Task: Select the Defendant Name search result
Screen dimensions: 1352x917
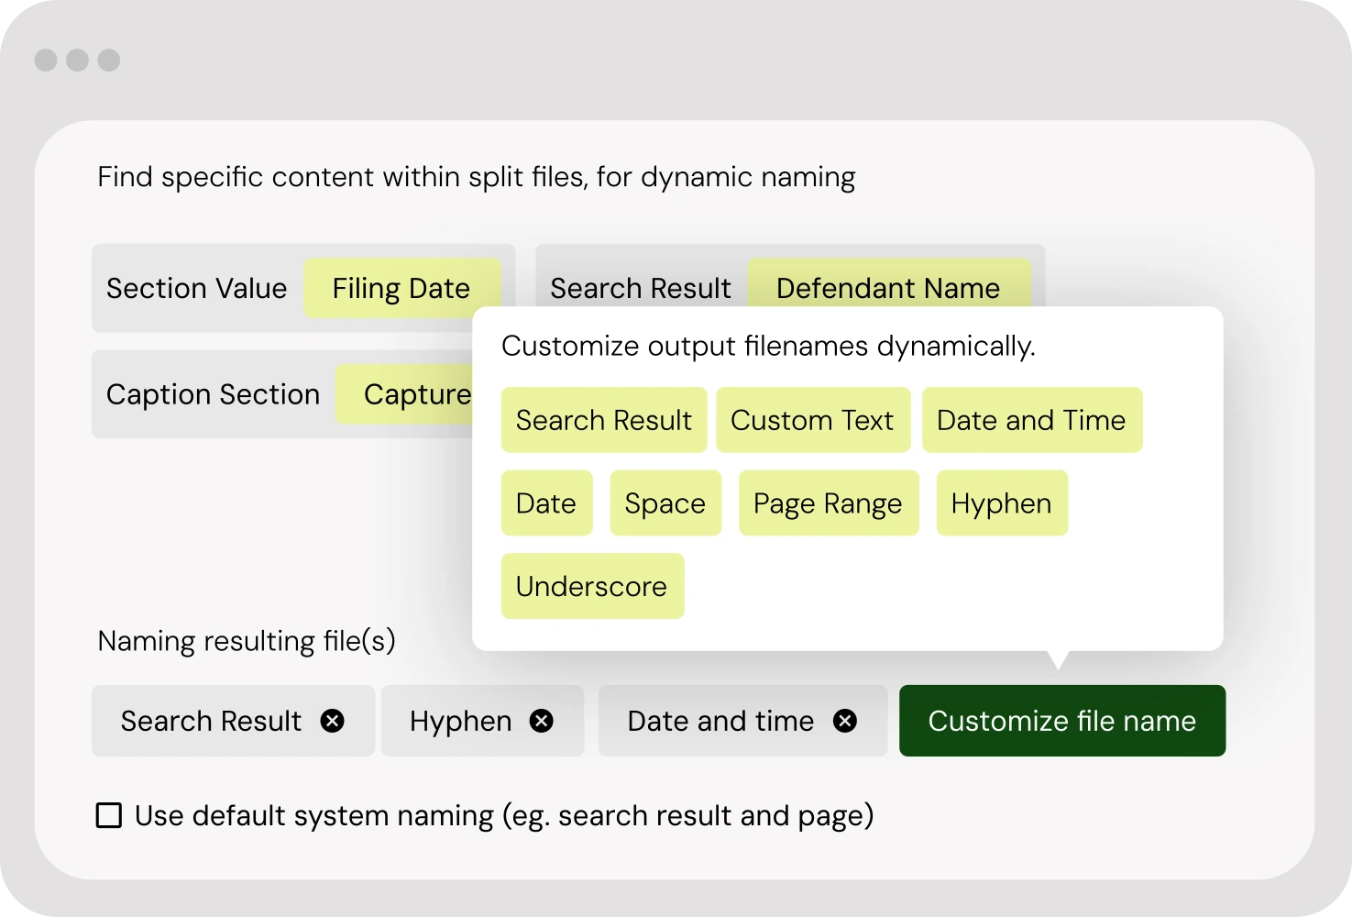Action: (x=887, y=286)
